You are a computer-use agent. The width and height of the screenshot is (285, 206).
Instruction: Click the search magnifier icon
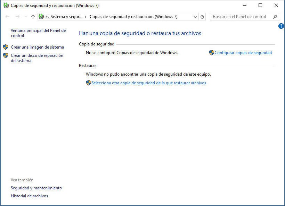tap(275, 17)
